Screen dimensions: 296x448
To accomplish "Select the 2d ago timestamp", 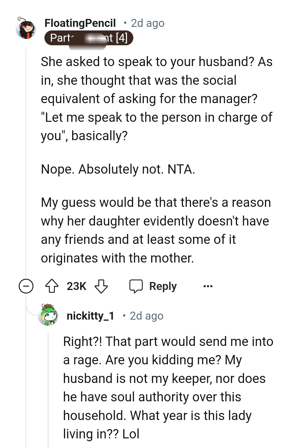I will click(x=147, y=23).
